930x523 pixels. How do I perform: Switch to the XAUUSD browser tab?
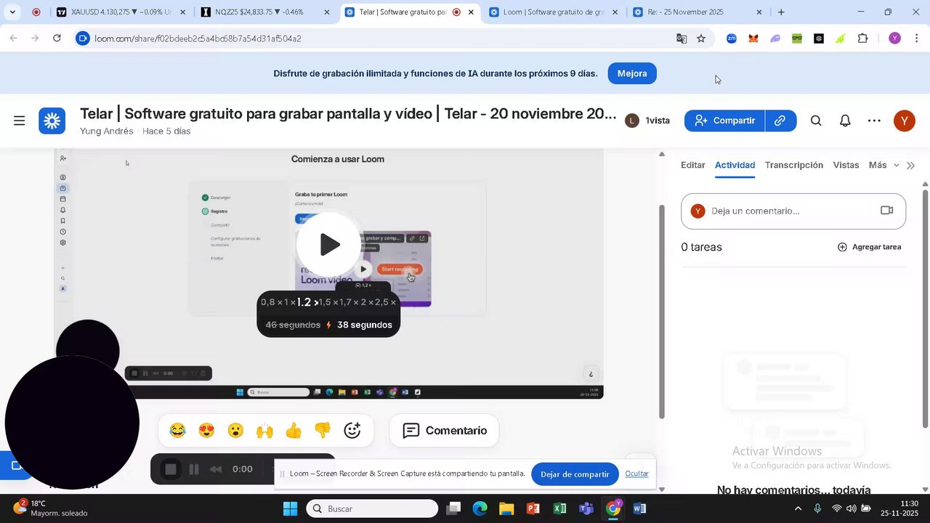pos(121,12)
